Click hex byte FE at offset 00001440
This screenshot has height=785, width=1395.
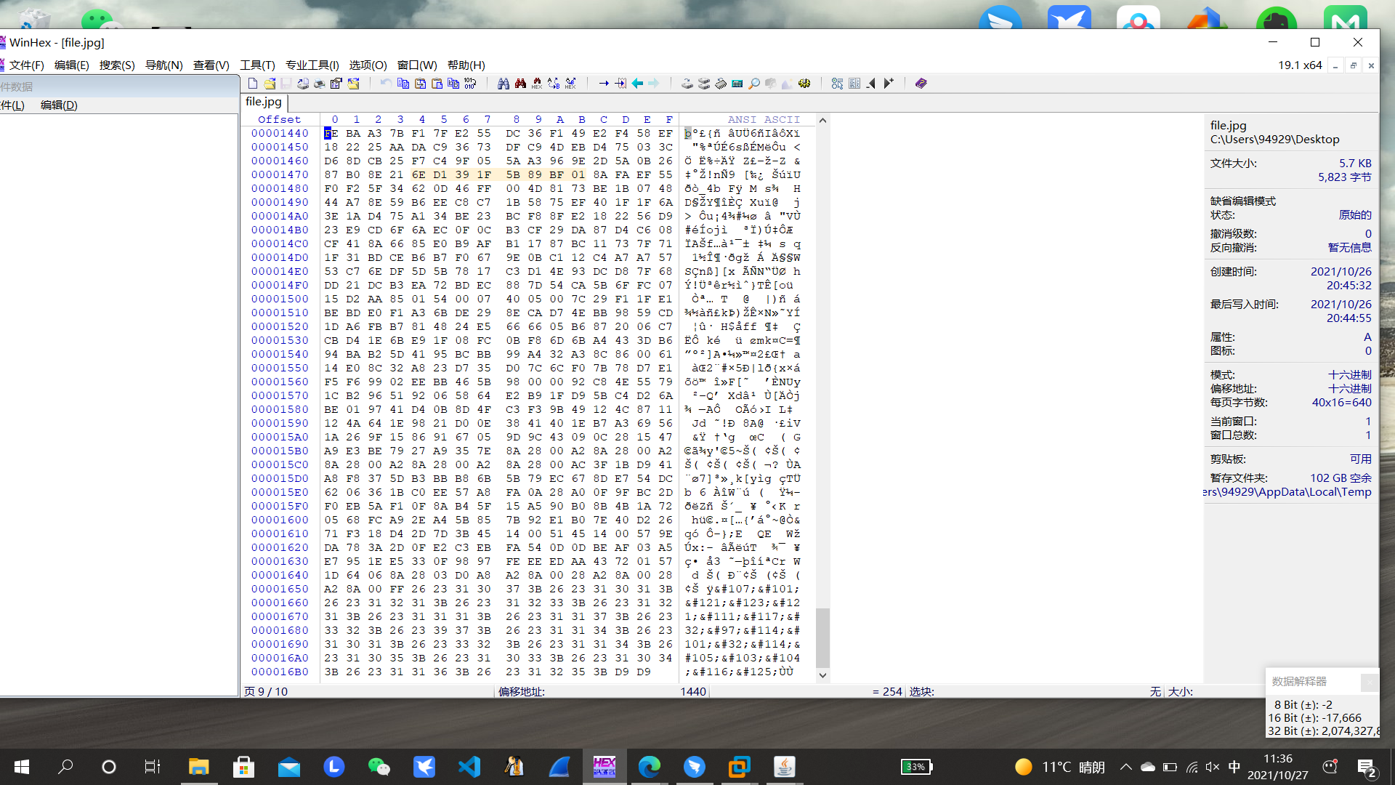pos(331,133)
